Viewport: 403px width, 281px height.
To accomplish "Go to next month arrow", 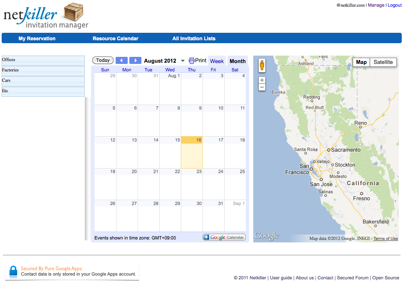I will 135,60.
